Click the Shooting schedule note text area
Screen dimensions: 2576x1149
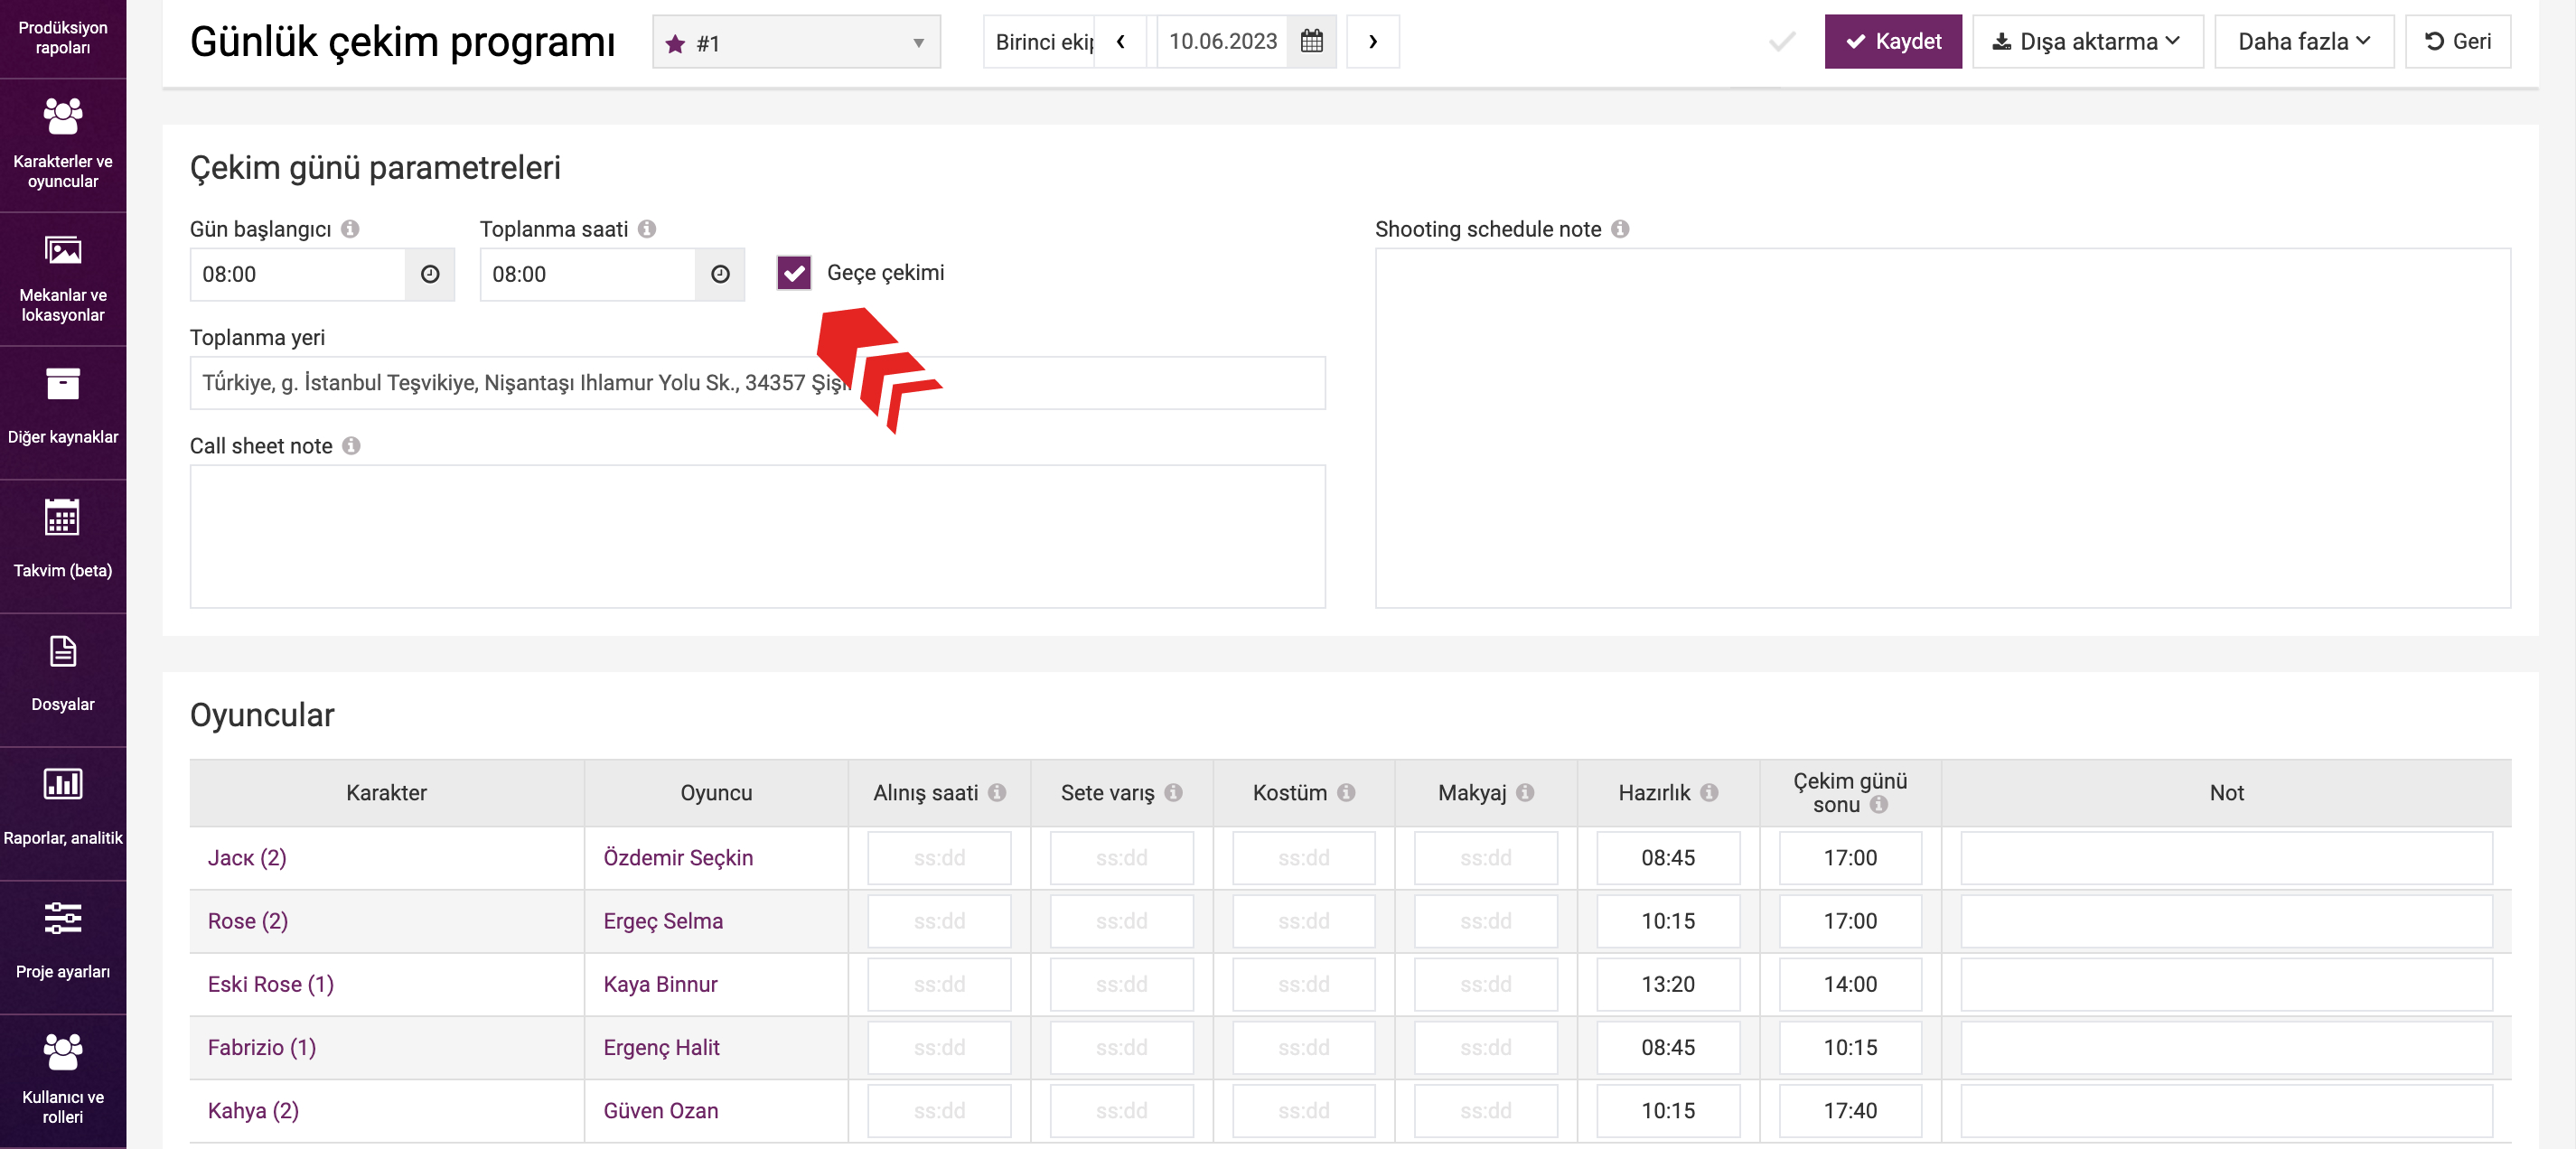click(x=1942, y=428)
